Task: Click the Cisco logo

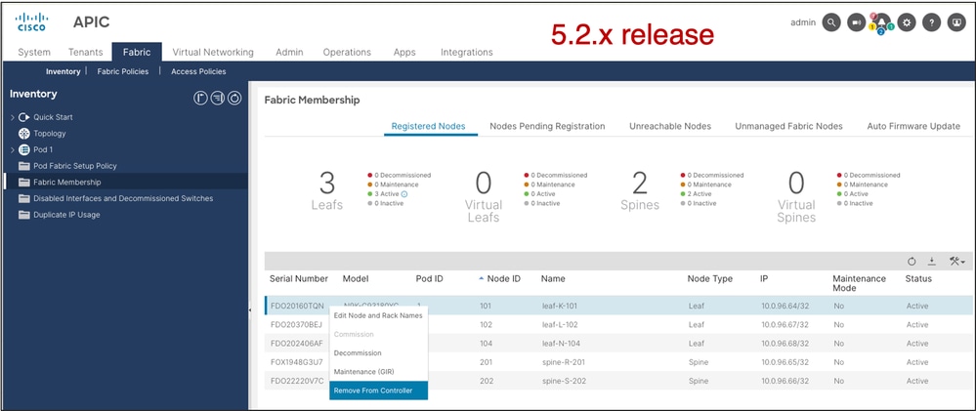Action: click(31, 21)
